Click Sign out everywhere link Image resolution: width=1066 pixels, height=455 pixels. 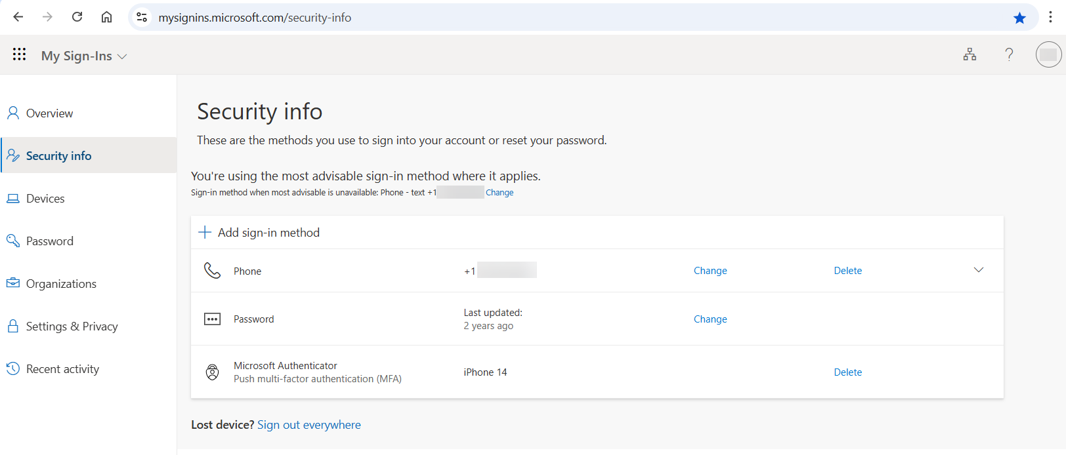coord(309,425)
